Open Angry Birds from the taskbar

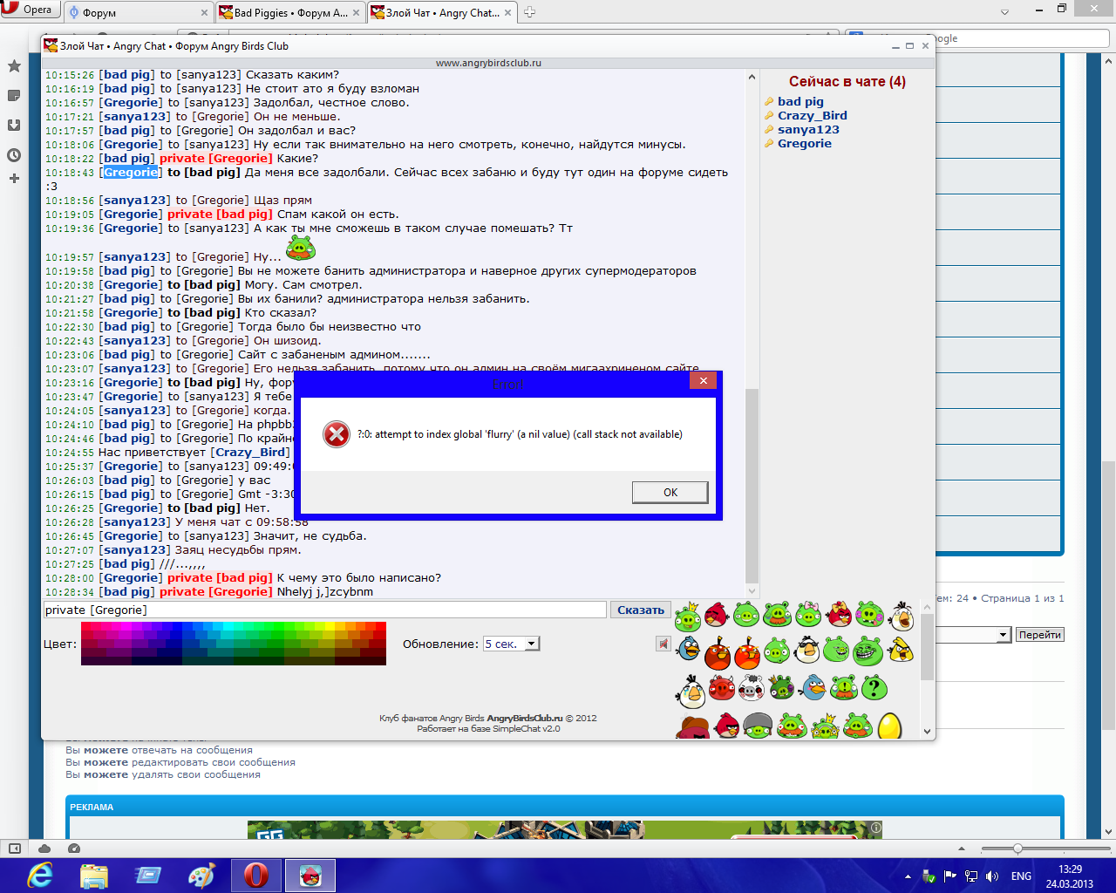point(310,875)
